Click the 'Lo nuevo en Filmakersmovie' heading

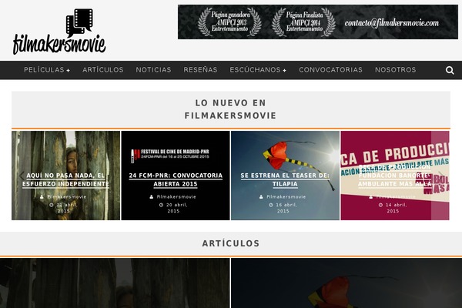click(231, 109)
